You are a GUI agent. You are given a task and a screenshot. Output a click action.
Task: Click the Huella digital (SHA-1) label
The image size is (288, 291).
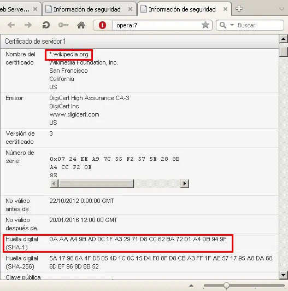coord(22,243)
